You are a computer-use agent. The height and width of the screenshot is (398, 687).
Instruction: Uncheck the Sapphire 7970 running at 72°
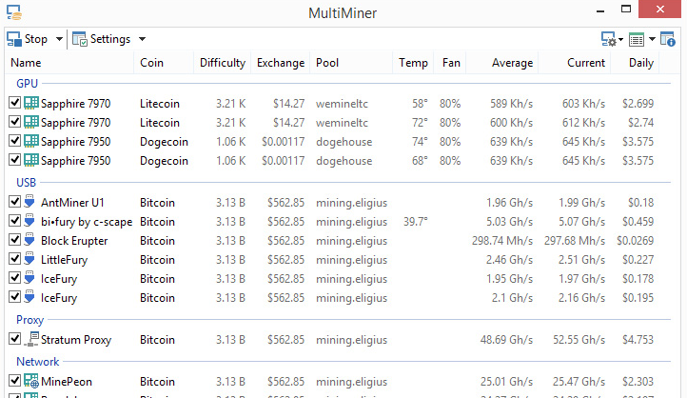coord(14,122)
